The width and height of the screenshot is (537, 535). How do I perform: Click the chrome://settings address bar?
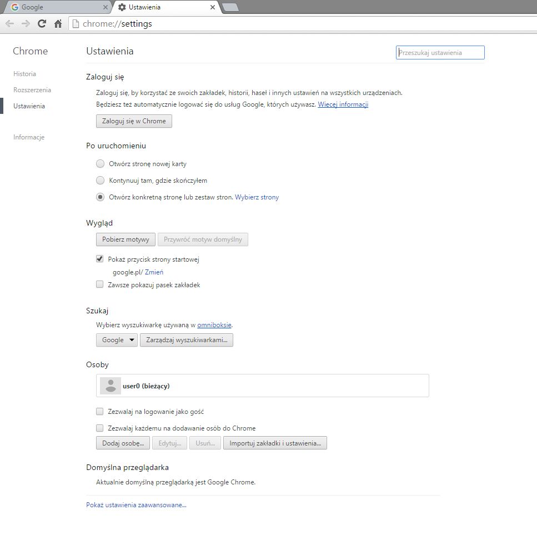(x=302, y=24)
